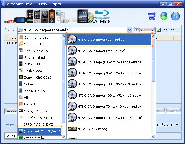Choose (PRO)HD Video category
The width and height of the screenshot is (185, 144).
40,111
